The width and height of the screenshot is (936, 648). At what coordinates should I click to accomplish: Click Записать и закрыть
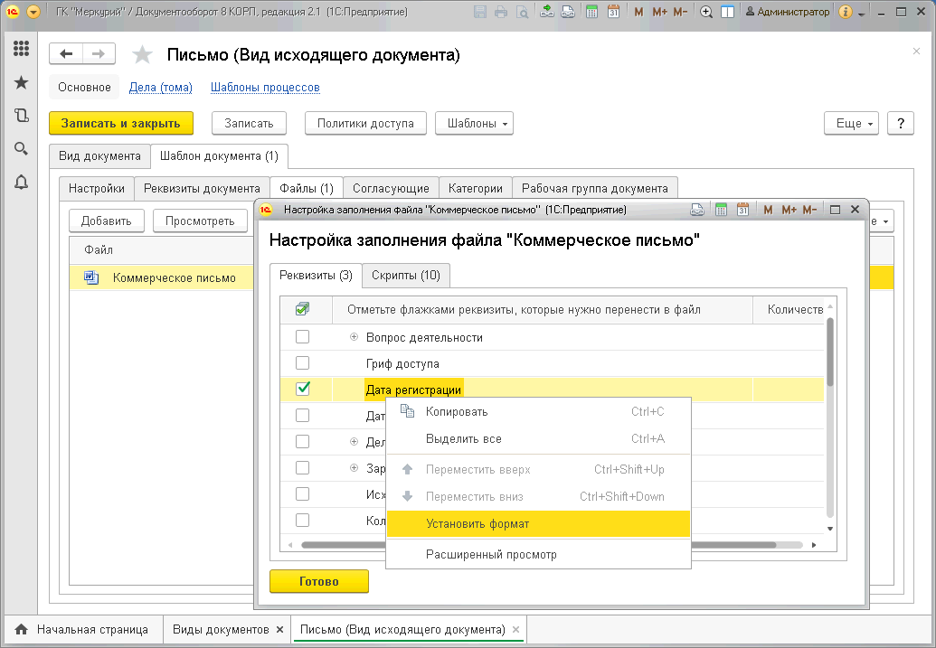click(120, 124)
